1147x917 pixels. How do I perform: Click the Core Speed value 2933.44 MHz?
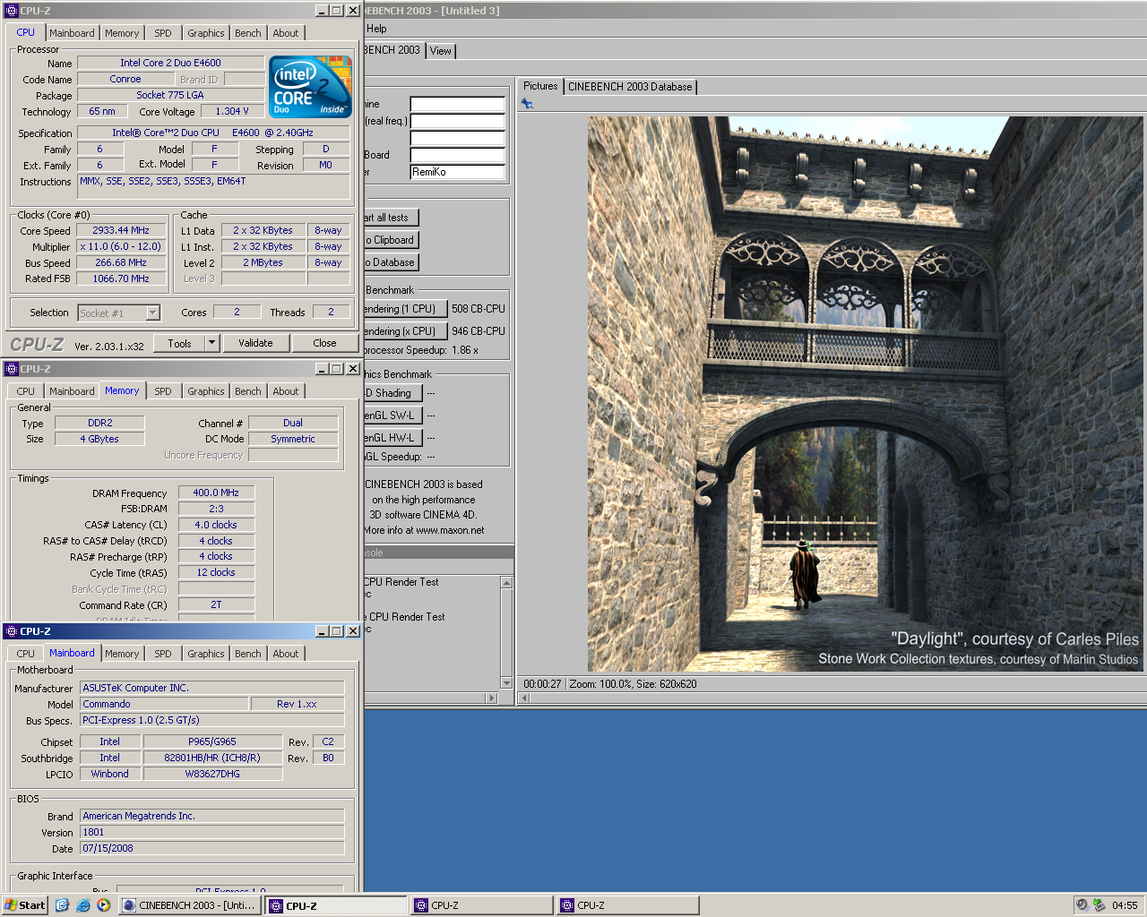coord(121,230)
